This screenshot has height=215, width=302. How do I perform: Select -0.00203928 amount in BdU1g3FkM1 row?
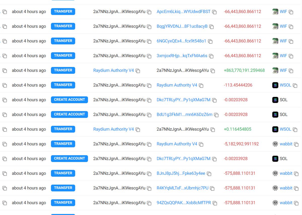(x=236, y=115)
